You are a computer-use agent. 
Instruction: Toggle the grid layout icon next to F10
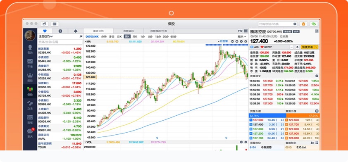click(246, 31)
